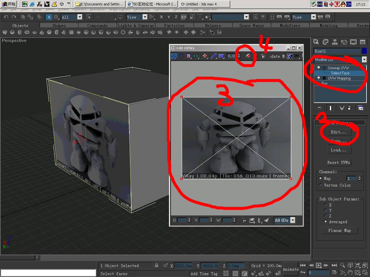Collapse the Unwrap UVW modifier tree

(x=324, y=68)
